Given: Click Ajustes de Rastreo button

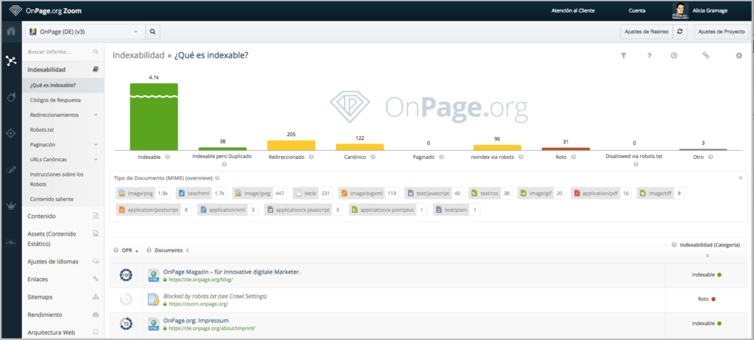Looking at the screenshot, I should click(646, 32).
